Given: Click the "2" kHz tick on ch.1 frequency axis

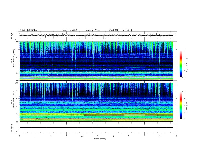Looking at the screenshot, I should click(x=17, y=73).
